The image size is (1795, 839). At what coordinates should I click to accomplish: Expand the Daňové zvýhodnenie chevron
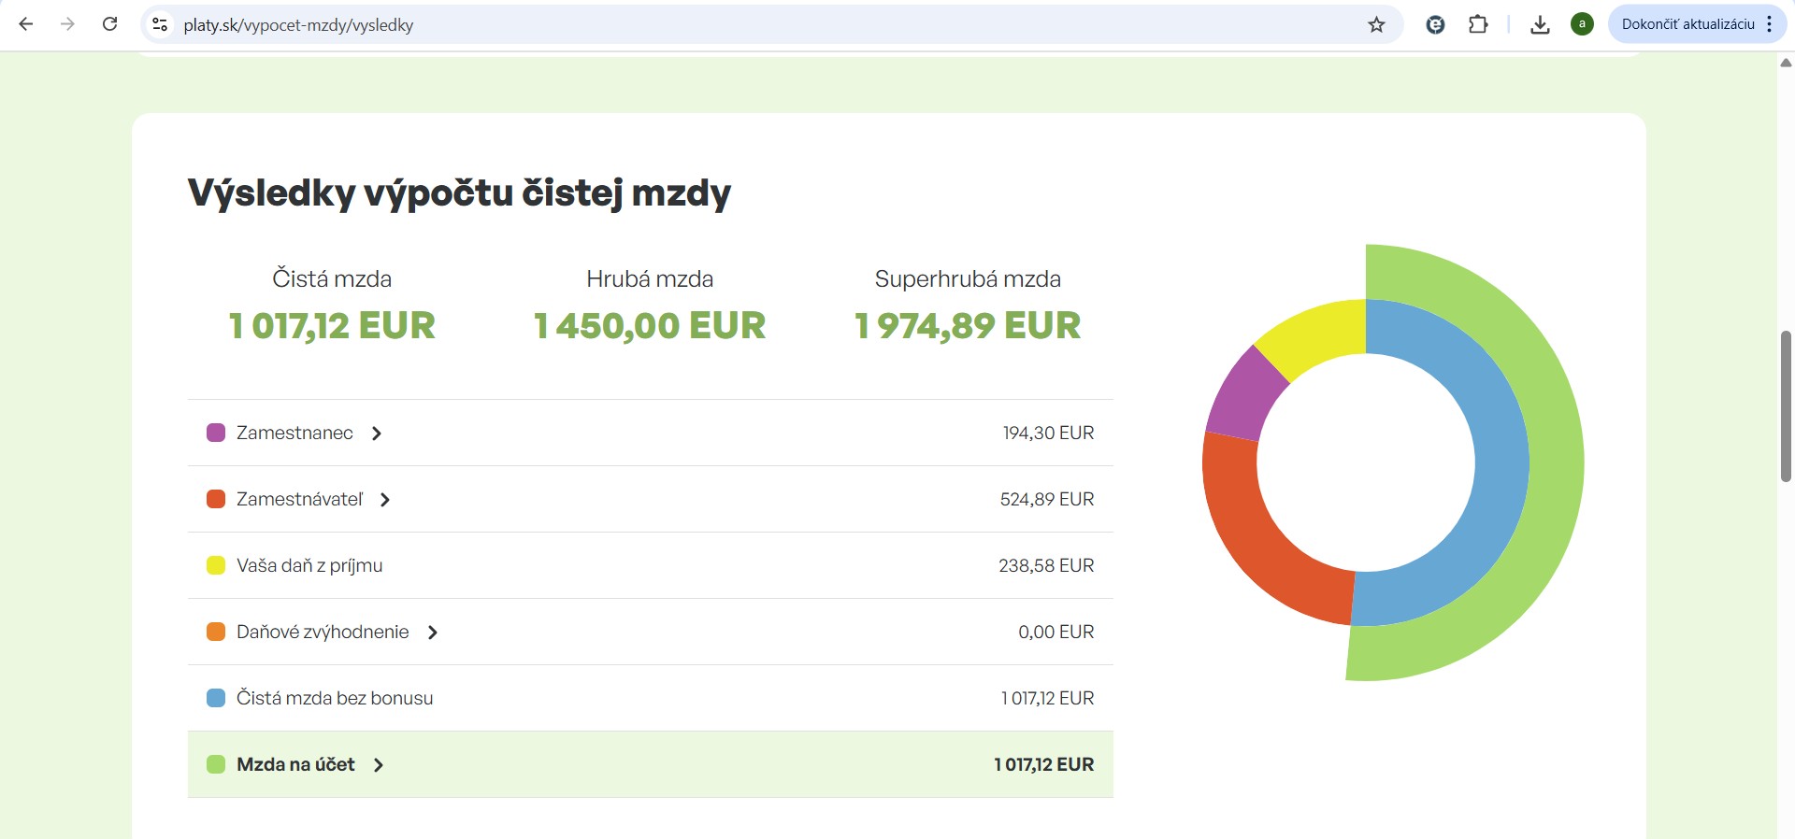click(432, 633)
